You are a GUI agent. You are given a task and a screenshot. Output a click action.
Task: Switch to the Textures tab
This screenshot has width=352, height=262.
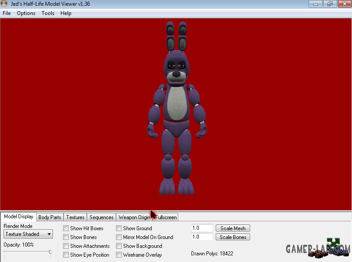75,217
